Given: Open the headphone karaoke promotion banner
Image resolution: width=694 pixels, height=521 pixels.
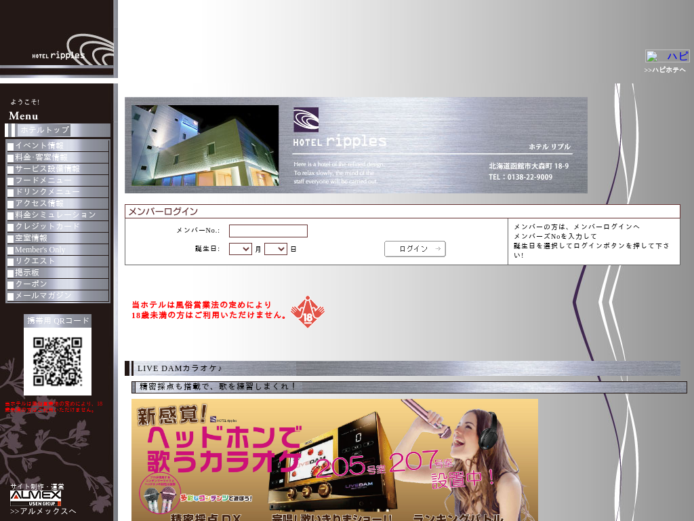Looking at the screenshot, I should (x=335, y=460).
